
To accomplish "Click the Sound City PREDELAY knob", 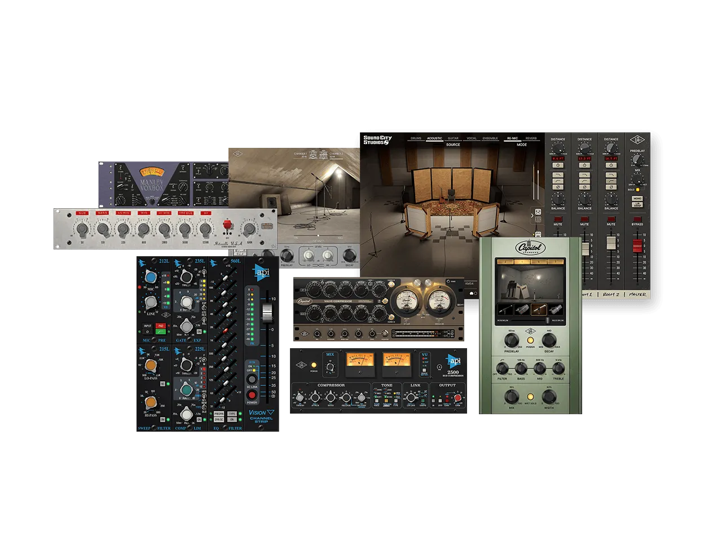I will pyautogui.click(x=637, y=159).
